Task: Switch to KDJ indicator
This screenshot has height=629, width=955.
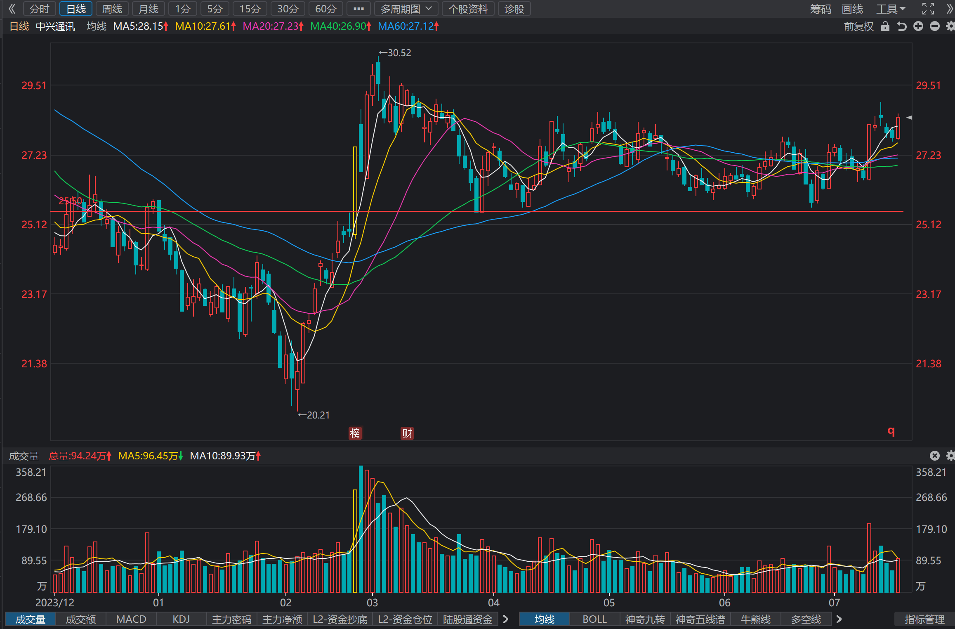Action: click(x=181, y=619)
